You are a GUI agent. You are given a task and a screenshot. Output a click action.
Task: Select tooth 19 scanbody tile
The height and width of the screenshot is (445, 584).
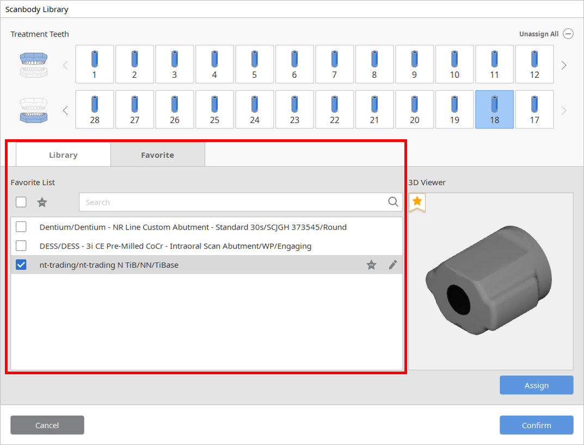(454, 109)
